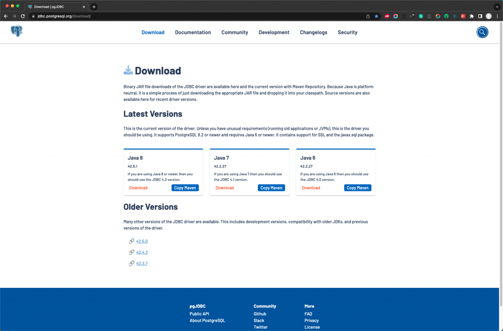Image resolution: width=503 pixels, height=331 pixels.
Task: Click the share page icon in address bar
Action: (x=368, y=16)
